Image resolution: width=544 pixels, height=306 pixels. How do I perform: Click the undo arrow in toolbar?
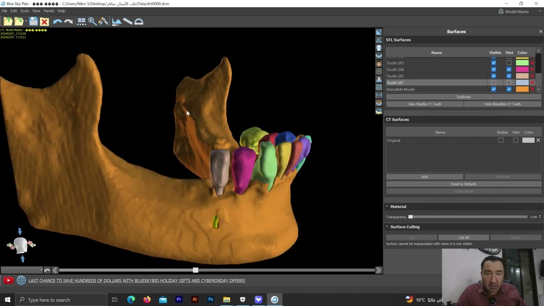pos(57,21)
